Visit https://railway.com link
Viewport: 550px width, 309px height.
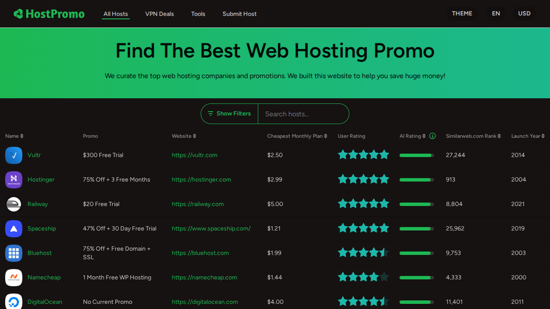tap(198, 204)
